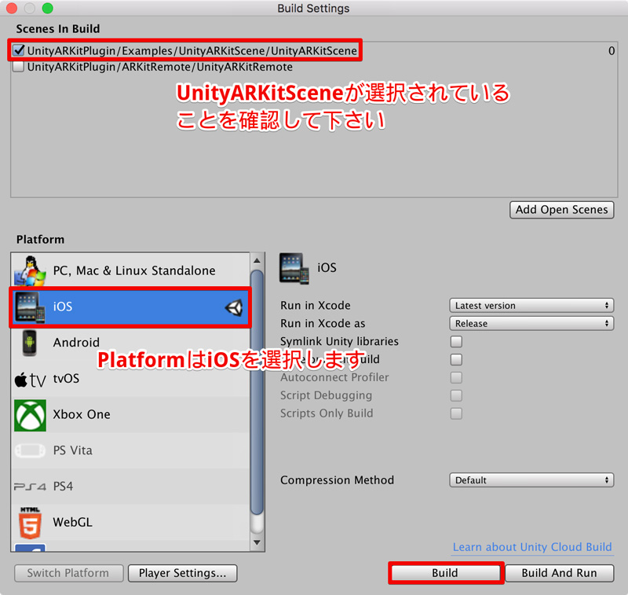Click the HTML5 WebGL shield icon

(30, 523)
